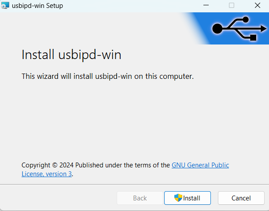
Task: Follow the "License, version 3" link text
Action: coord(46,174)
